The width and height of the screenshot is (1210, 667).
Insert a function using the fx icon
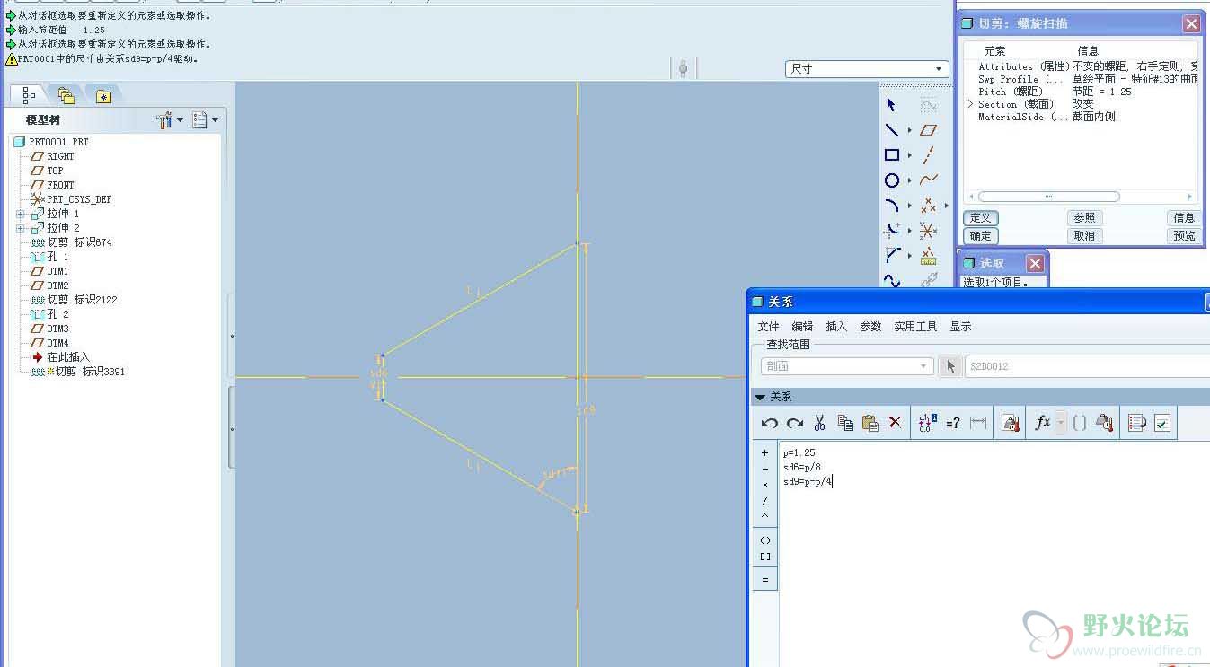pos(1042,423)
